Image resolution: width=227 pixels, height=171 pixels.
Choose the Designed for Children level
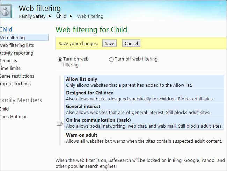90,93
